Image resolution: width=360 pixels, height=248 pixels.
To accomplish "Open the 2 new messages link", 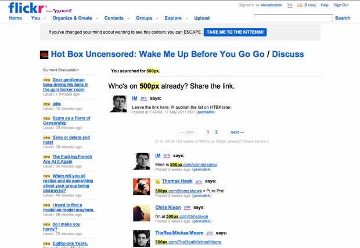I will pos(310,5).
